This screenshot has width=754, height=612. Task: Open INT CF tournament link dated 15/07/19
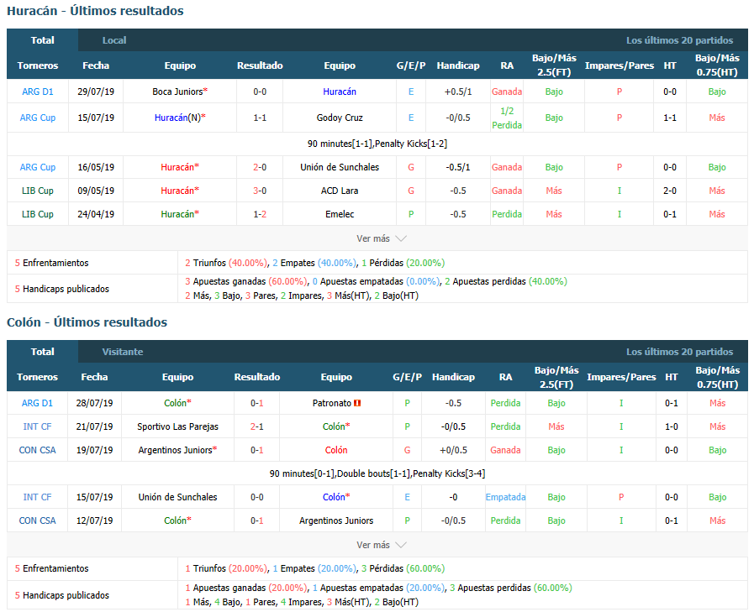coord(37,497)
